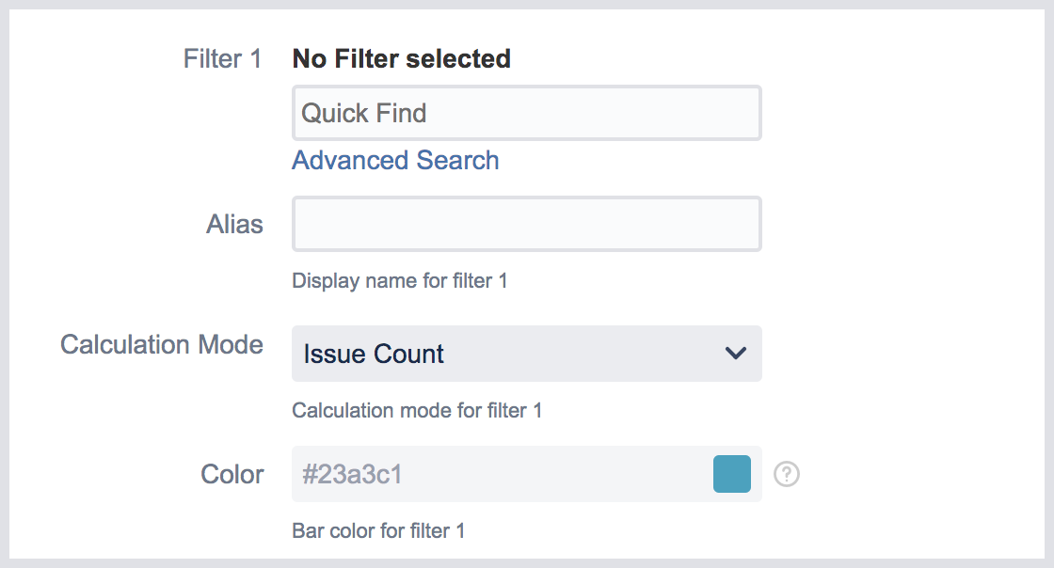Click the Calculation Mode label
1054x568 pixels.
(162, 344)
